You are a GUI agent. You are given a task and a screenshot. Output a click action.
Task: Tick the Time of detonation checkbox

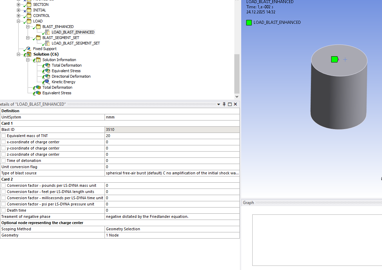click(x=3, y=161)
